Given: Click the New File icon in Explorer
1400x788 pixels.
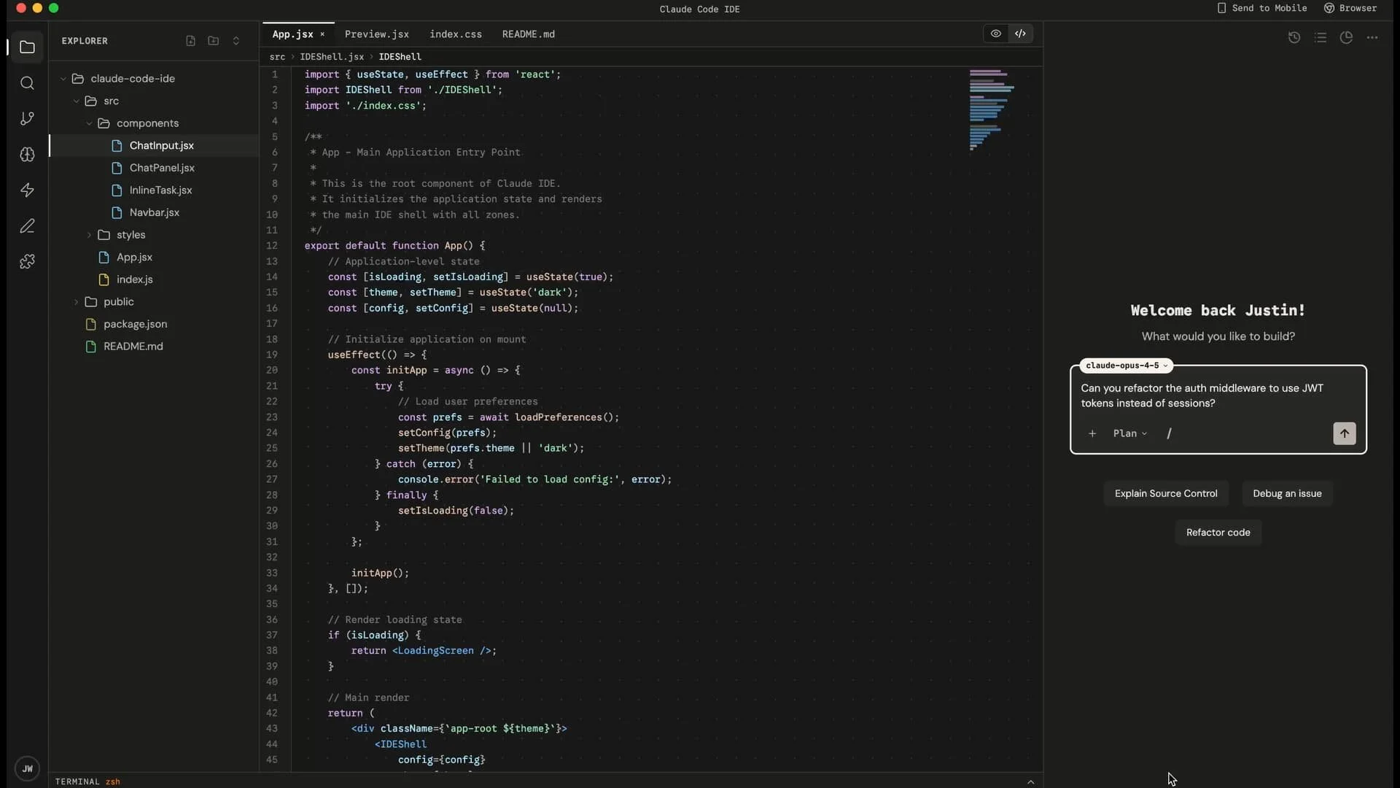Looking at the screenshot, I should pyautogui.click(x=190, y=41).
